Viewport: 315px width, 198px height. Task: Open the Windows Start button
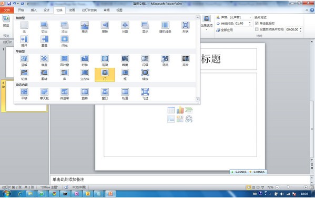click(6, 194)
